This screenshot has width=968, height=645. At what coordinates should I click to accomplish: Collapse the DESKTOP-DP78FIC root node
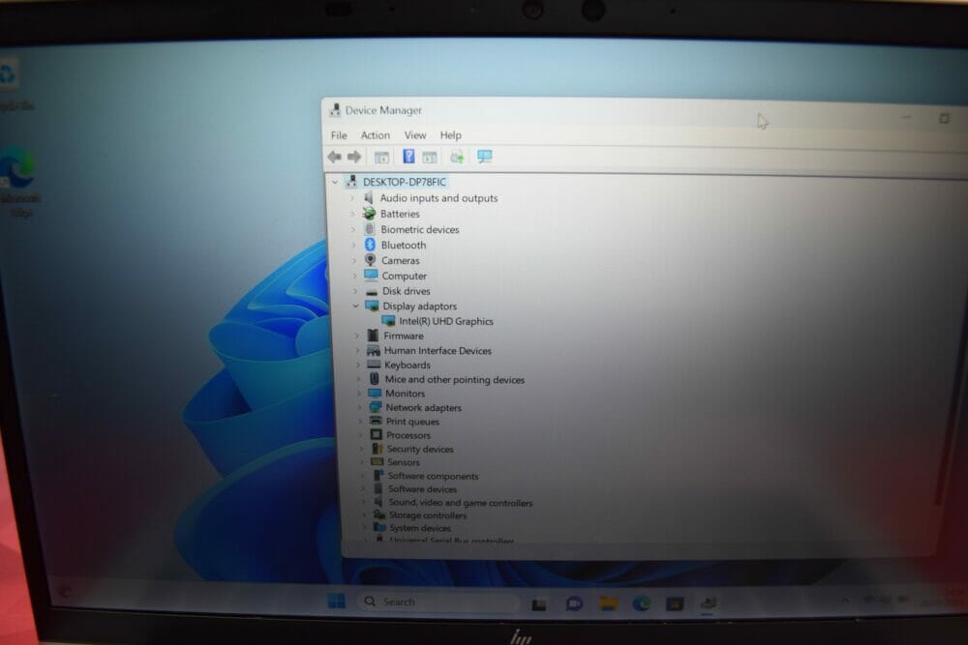[x=335, y=182]
